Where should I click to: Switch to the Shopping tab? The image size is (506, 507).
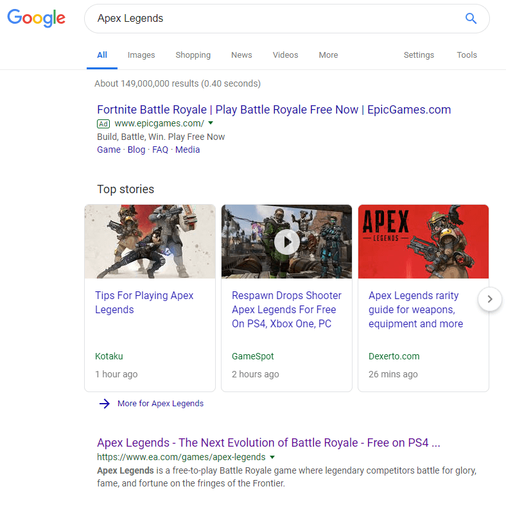pos(193,55)
